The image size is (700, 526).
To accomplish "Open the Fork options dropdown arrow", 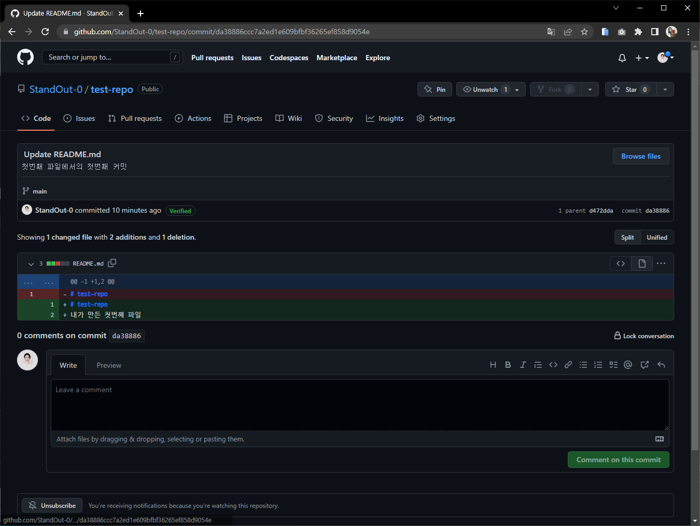I will pos(590,89).
